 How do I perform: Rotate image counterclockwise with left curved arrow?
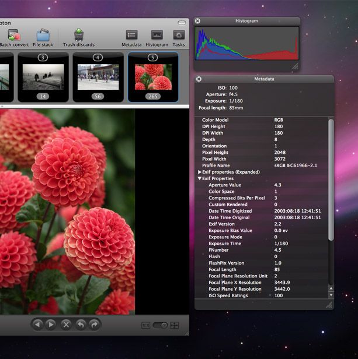click(x=81, y=325)
